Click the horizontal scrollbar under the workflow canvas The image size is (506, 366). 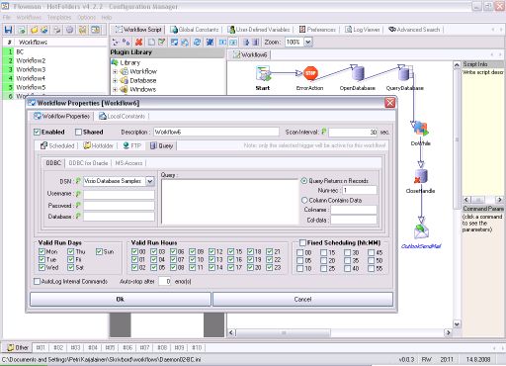coord(339,332)
